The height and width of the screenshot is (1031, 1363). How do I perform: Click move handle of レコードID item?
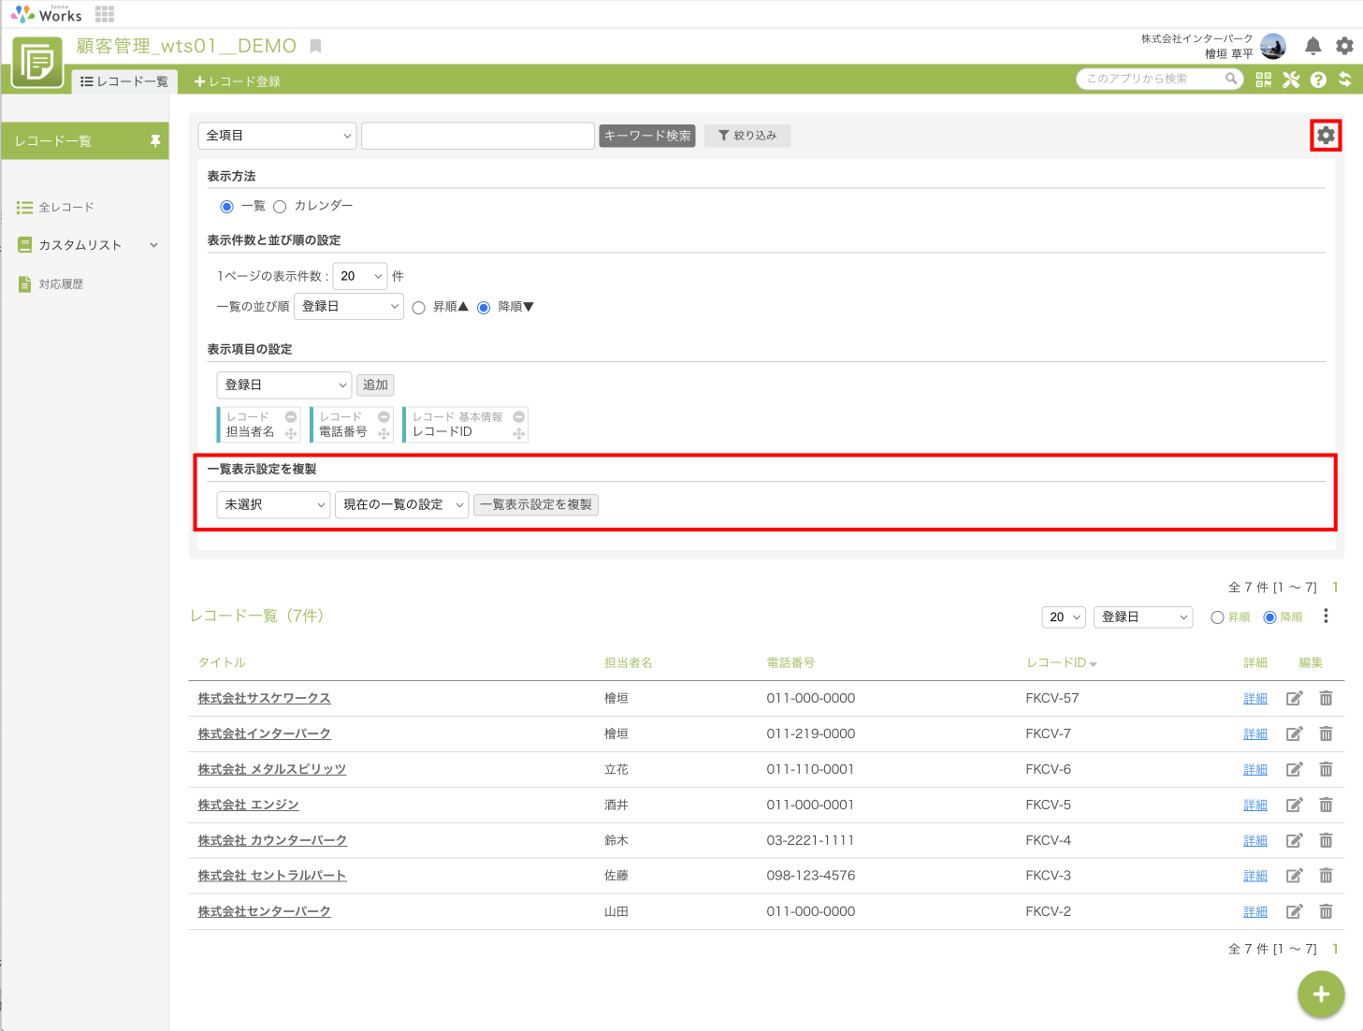tap(518, 433)
